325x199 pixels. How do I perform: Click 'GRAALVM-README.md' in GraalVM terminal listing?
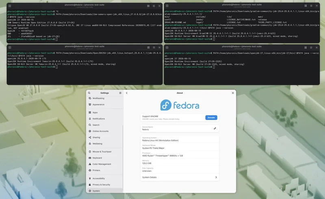tap(175, 22)
